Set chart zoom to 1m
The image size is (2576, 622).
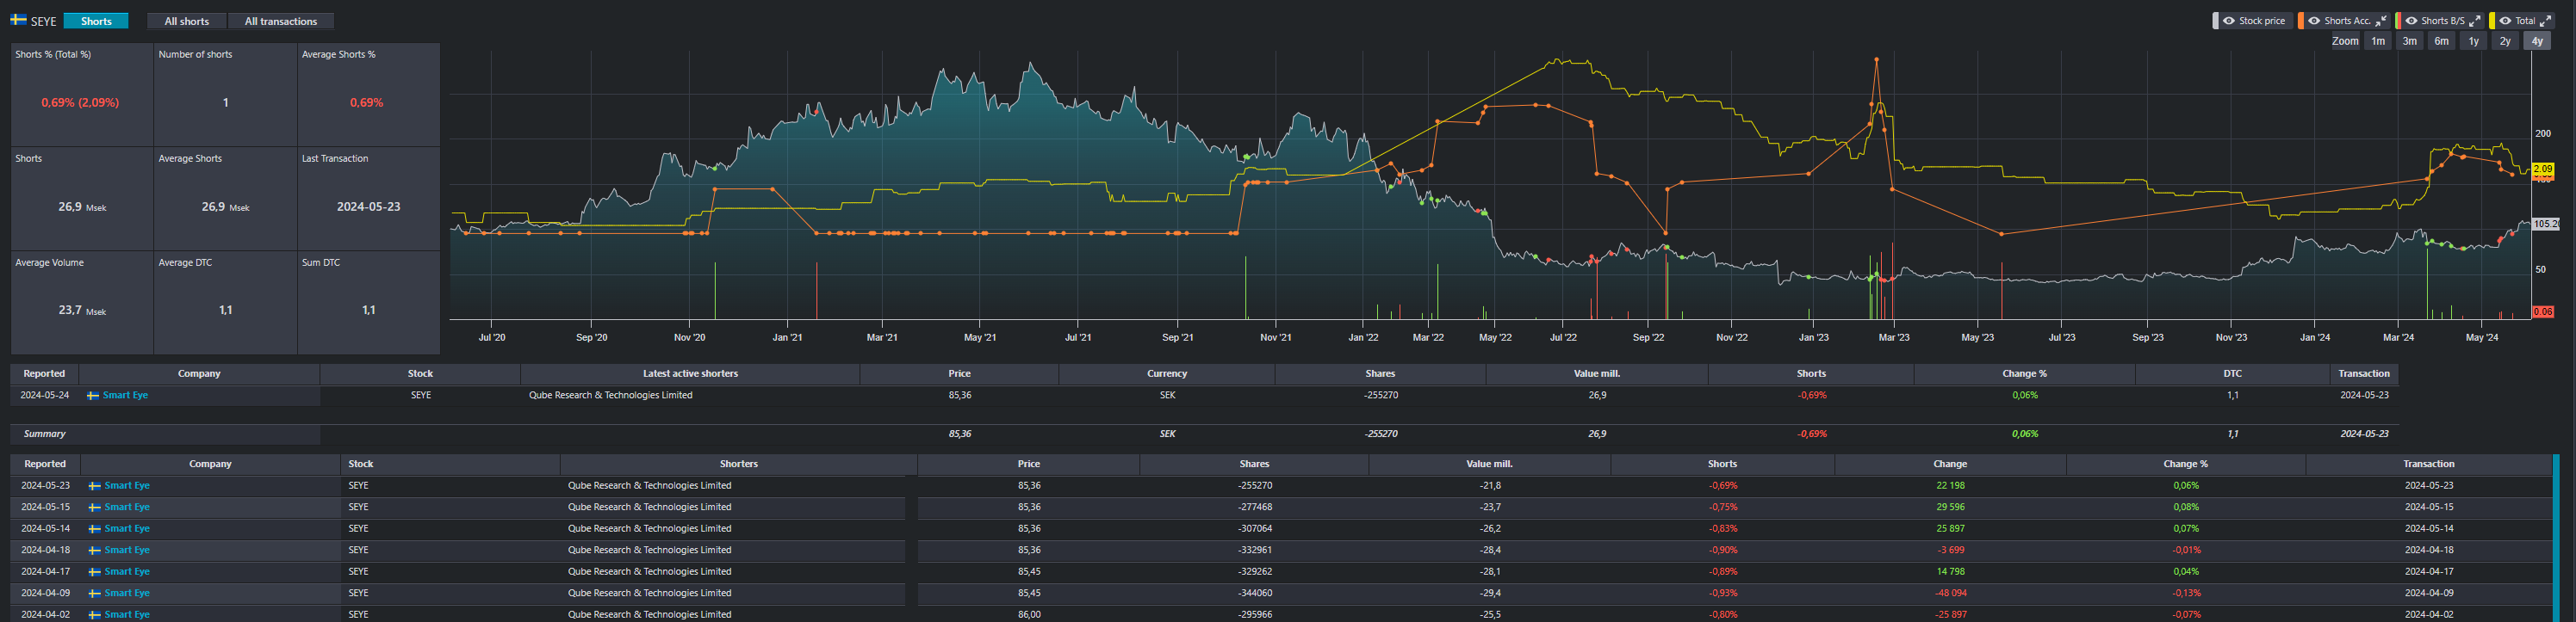click(2378, 41)
